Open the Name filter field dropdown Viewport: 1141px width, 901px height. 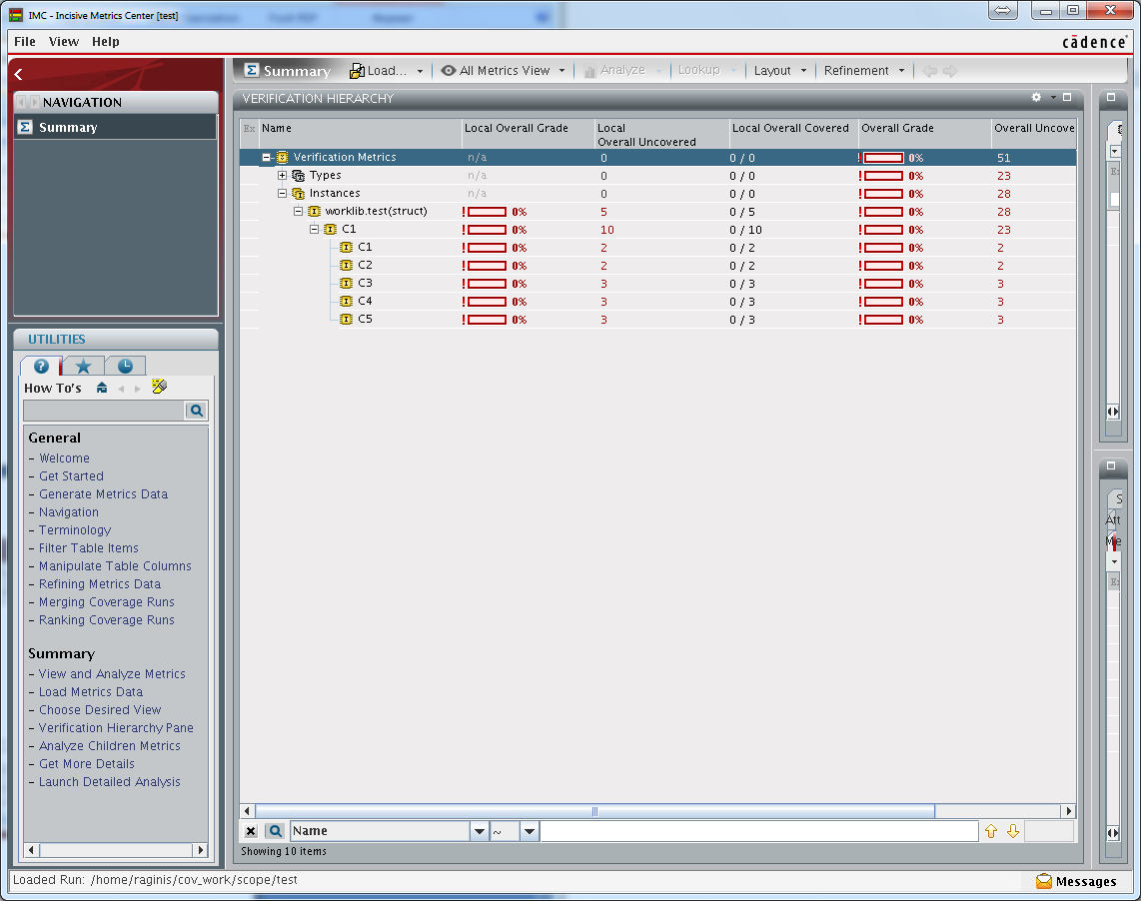pos(479,831)
